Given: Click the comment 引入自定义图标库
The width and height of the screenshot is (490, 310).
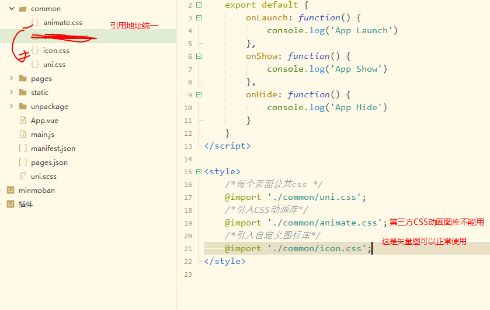Looking at the screenshot, I should 273,235.
